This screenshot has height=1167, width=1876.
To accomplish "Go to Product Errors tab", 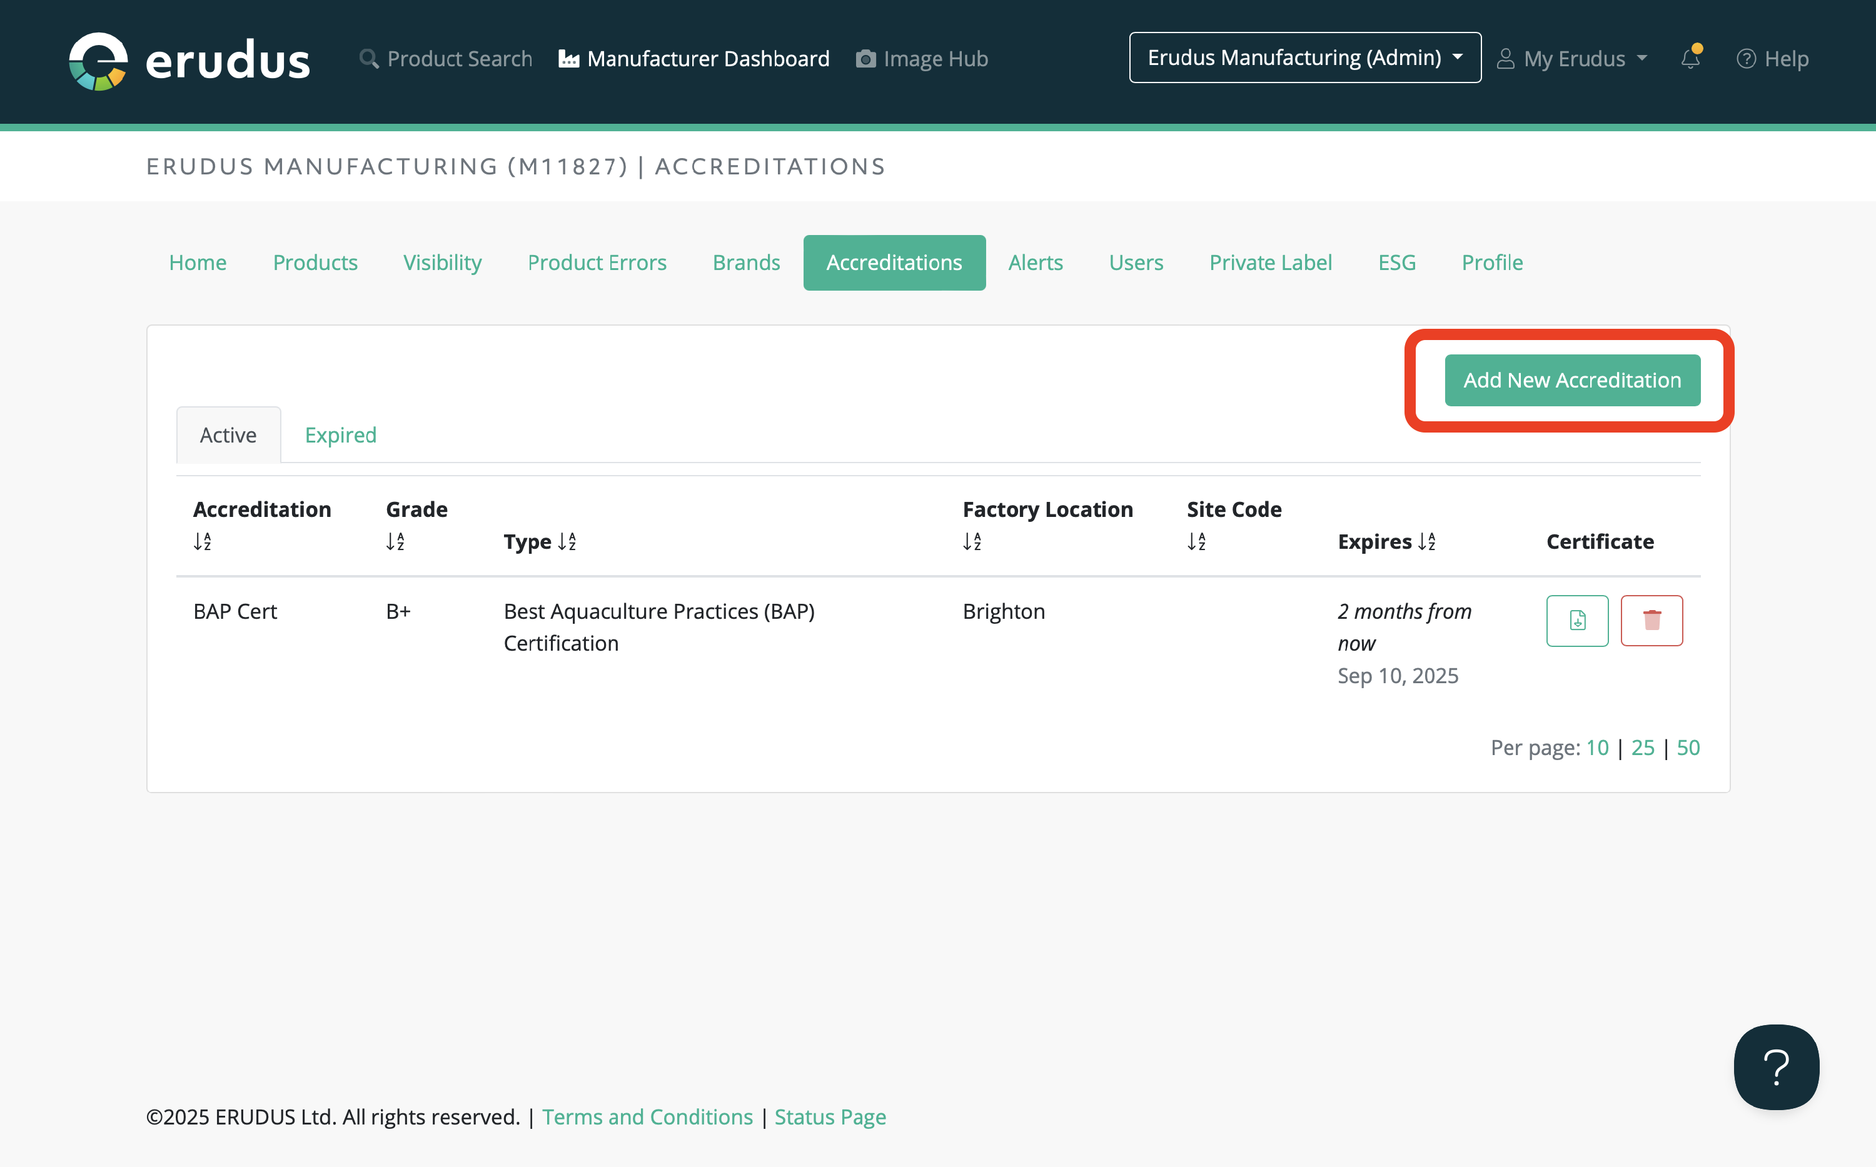I will point(597,263).
